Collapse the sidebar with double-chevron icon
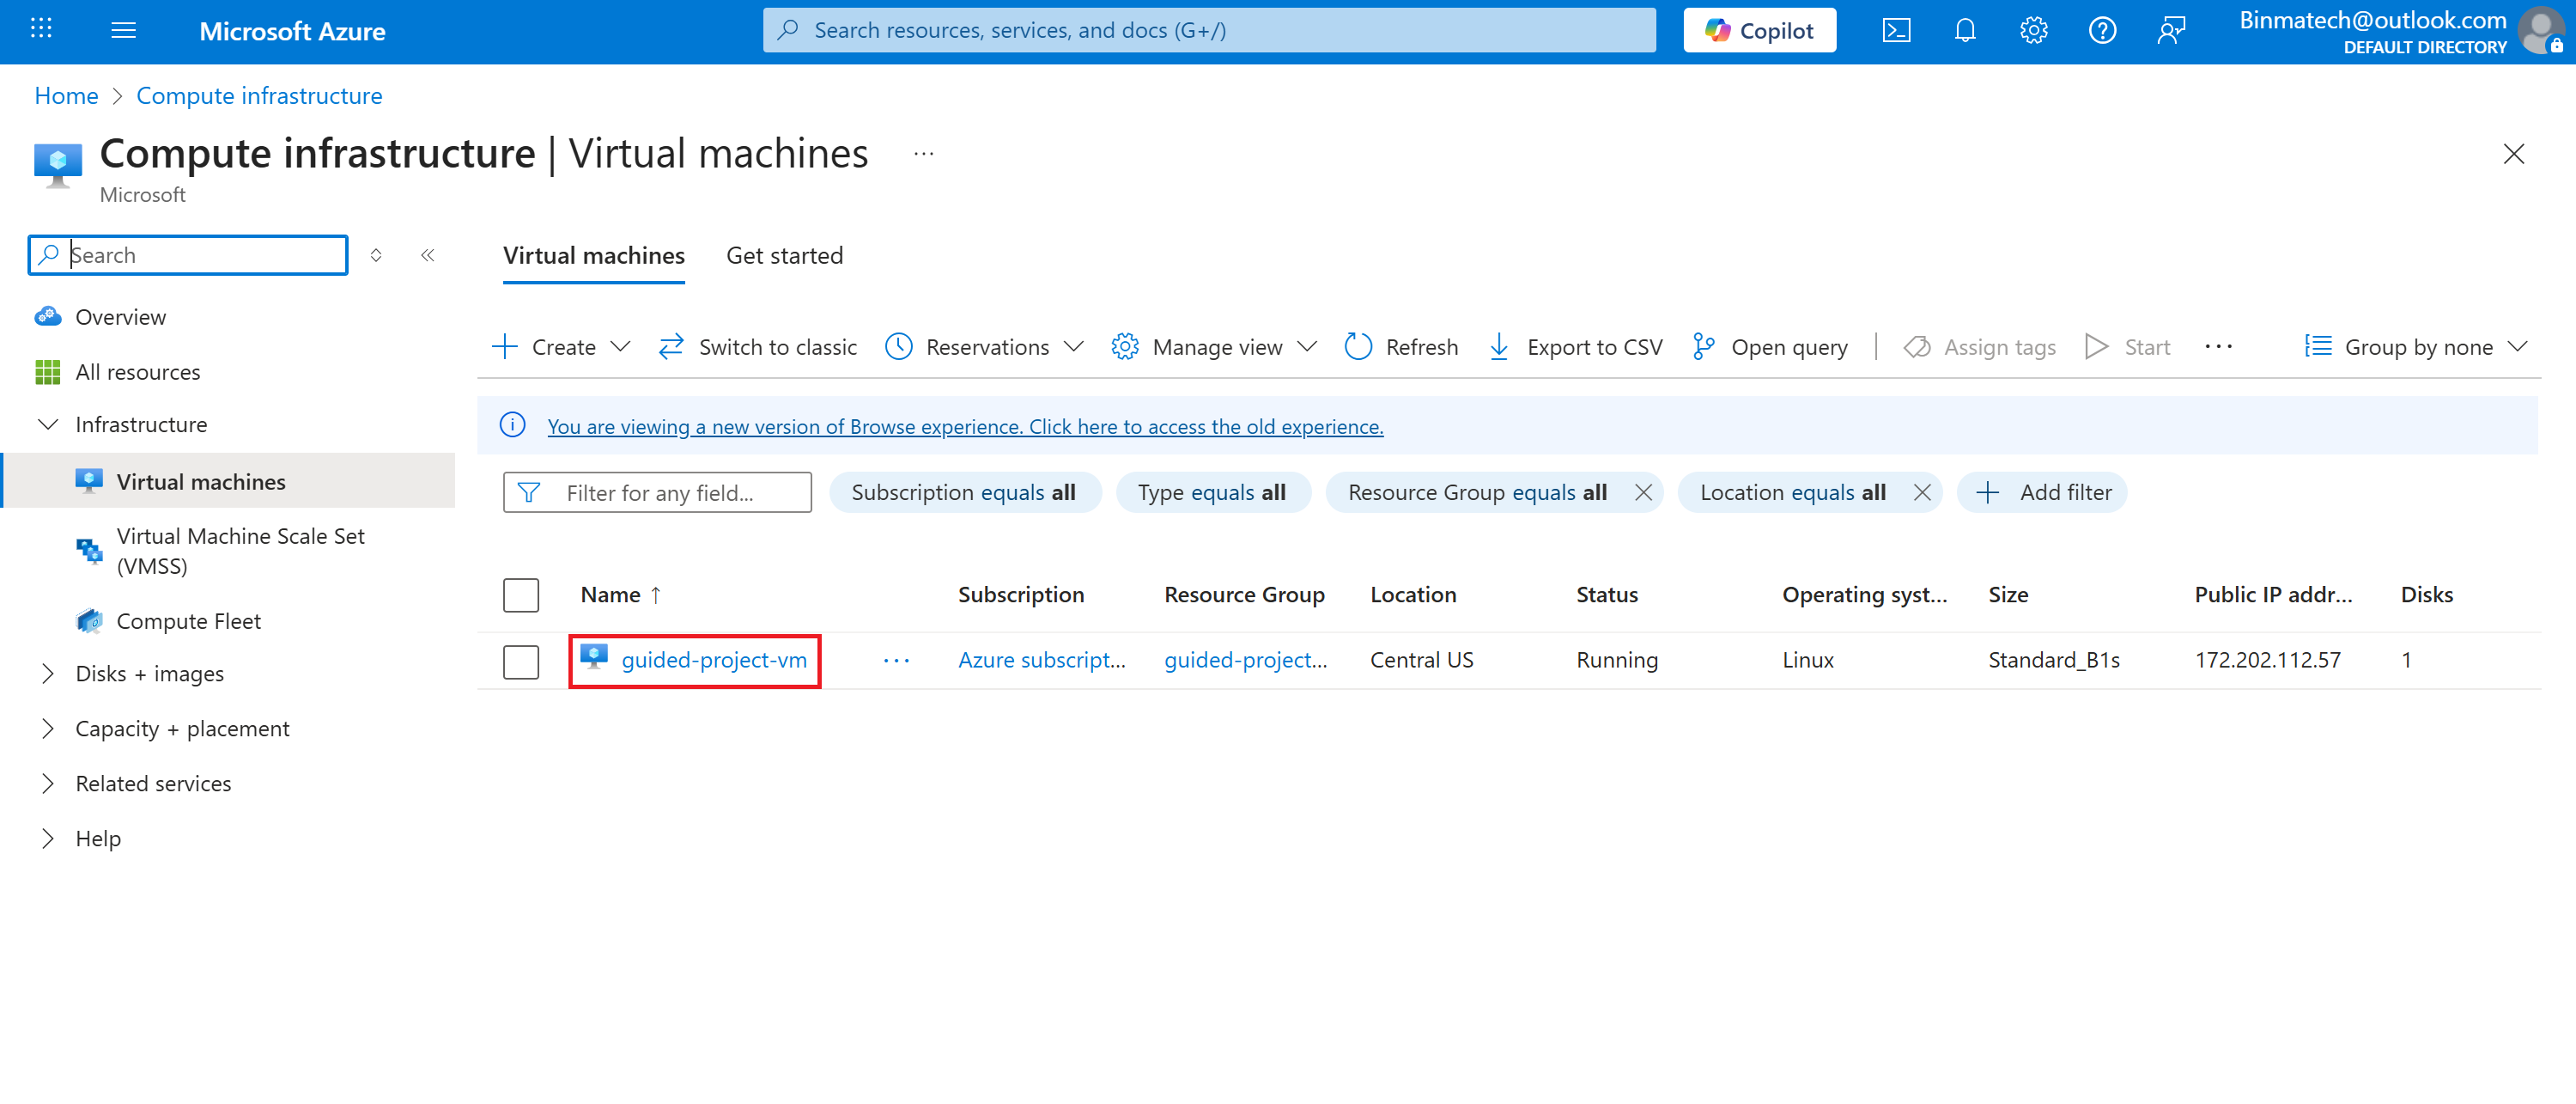The image size is (2576, 1104). tap(428, 255)
